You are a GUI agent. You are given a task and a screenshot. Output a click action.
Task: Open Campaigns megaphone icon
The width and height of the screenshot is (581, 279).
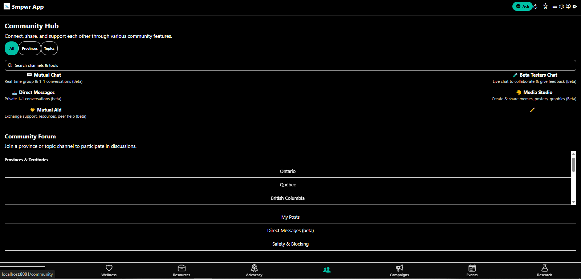coord(399,268)
